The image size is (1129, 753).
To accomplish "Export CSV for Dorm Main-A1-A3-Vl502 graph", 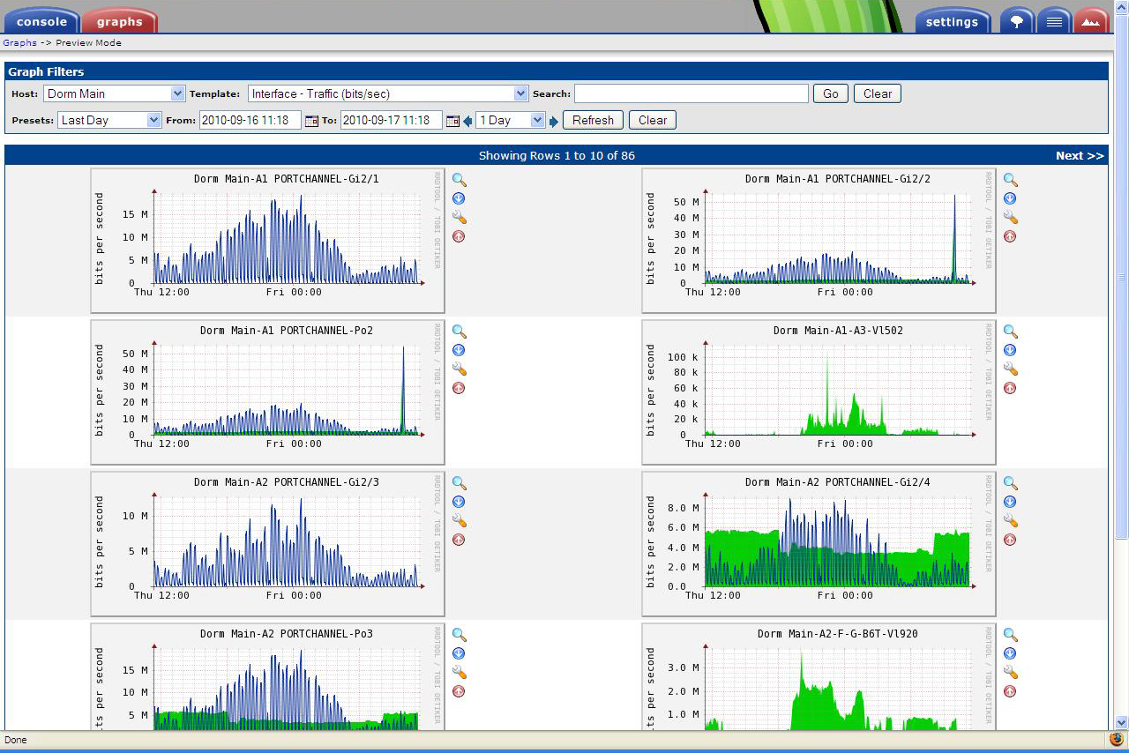I will pos(1010,350).
